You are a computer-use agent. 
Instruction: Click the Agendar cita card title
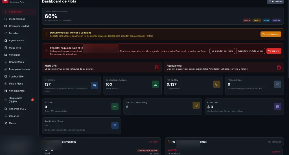pos(174,66)
